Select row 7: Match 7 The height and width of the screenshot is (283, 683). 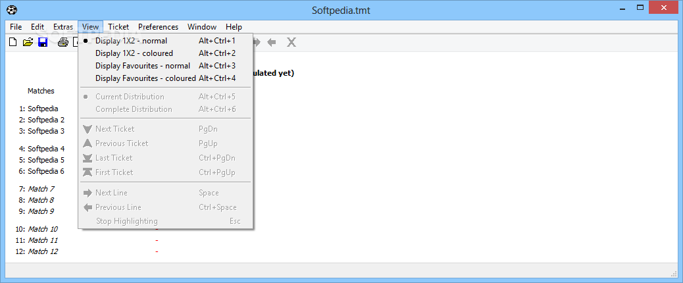pos(37,189)
